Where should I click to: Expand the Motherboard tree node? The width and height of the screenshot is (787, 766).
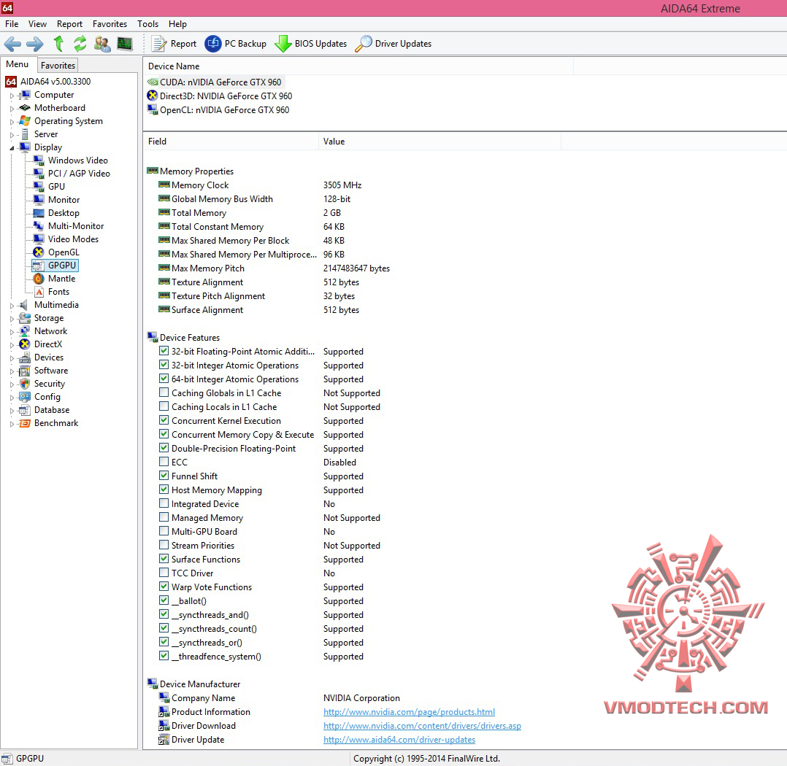click(12, 109)
